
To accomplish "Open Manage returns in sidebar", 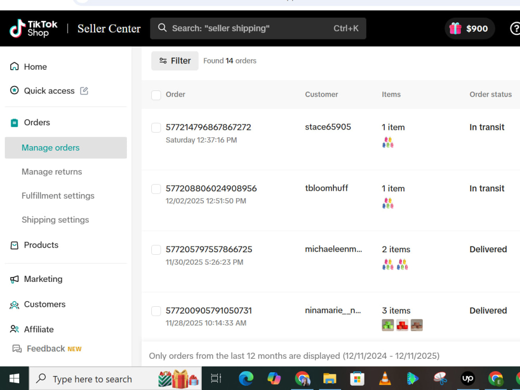I will 51,172.
